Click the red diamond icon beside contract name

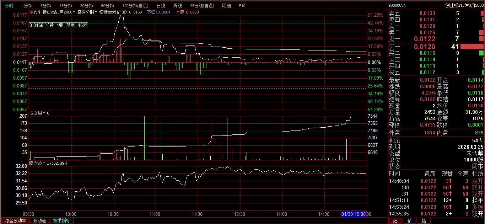(31, 12)
